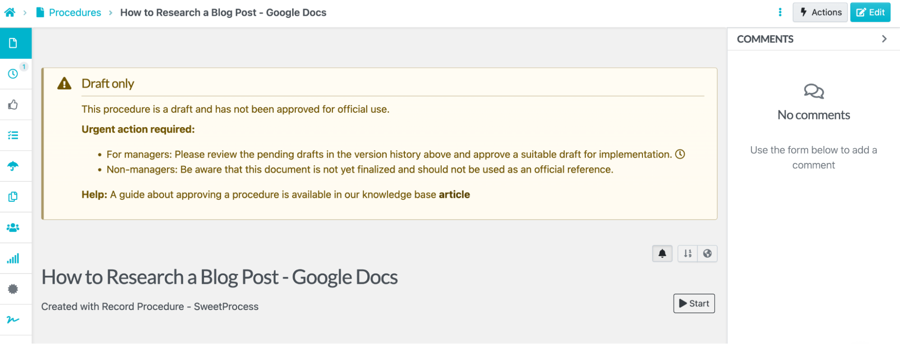The image size is (900, 344).
Task: Click 'This procedure is a draft' sentence
Action: 235,109
